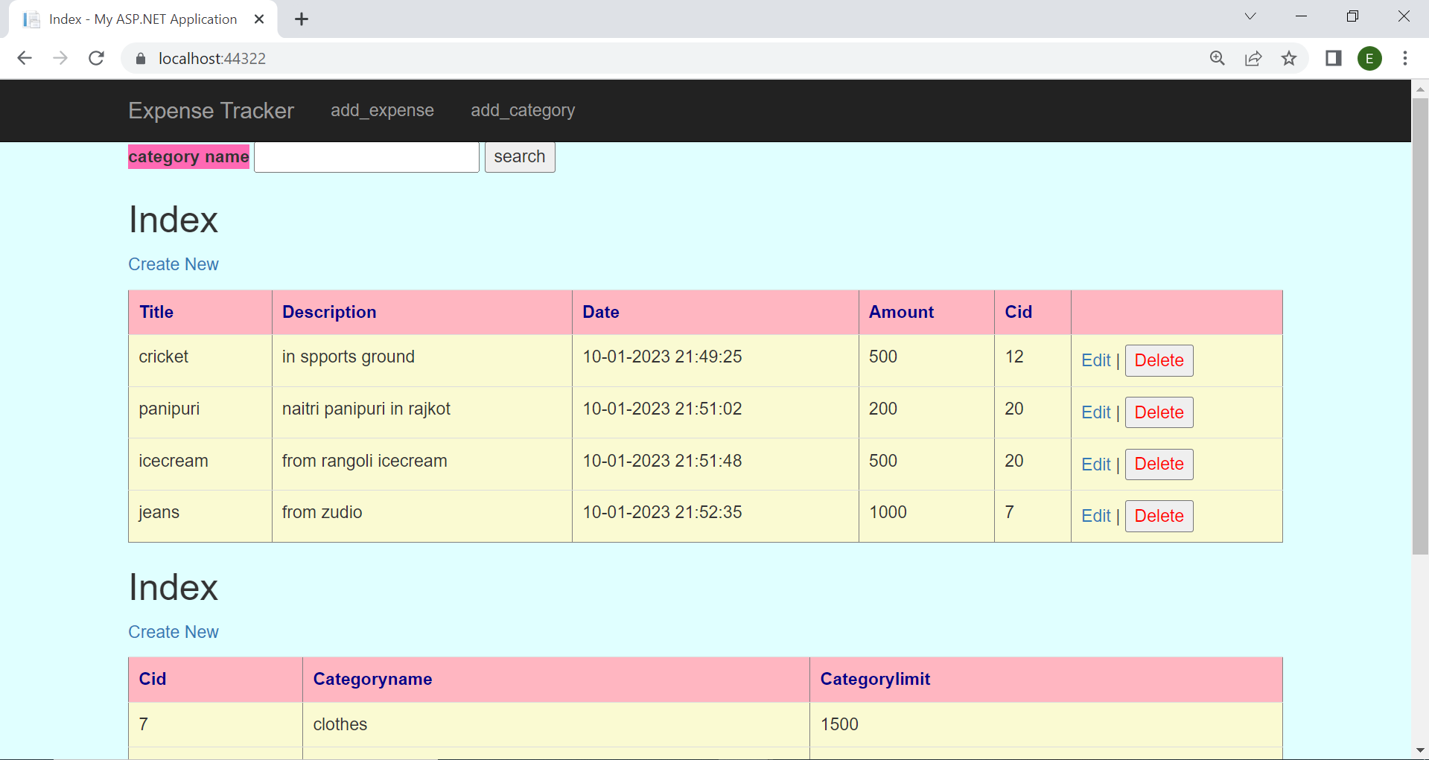The height and width of the screenshot is (760, 1429).
Task: View site information lock icon
Action: [x=141, y=58]
